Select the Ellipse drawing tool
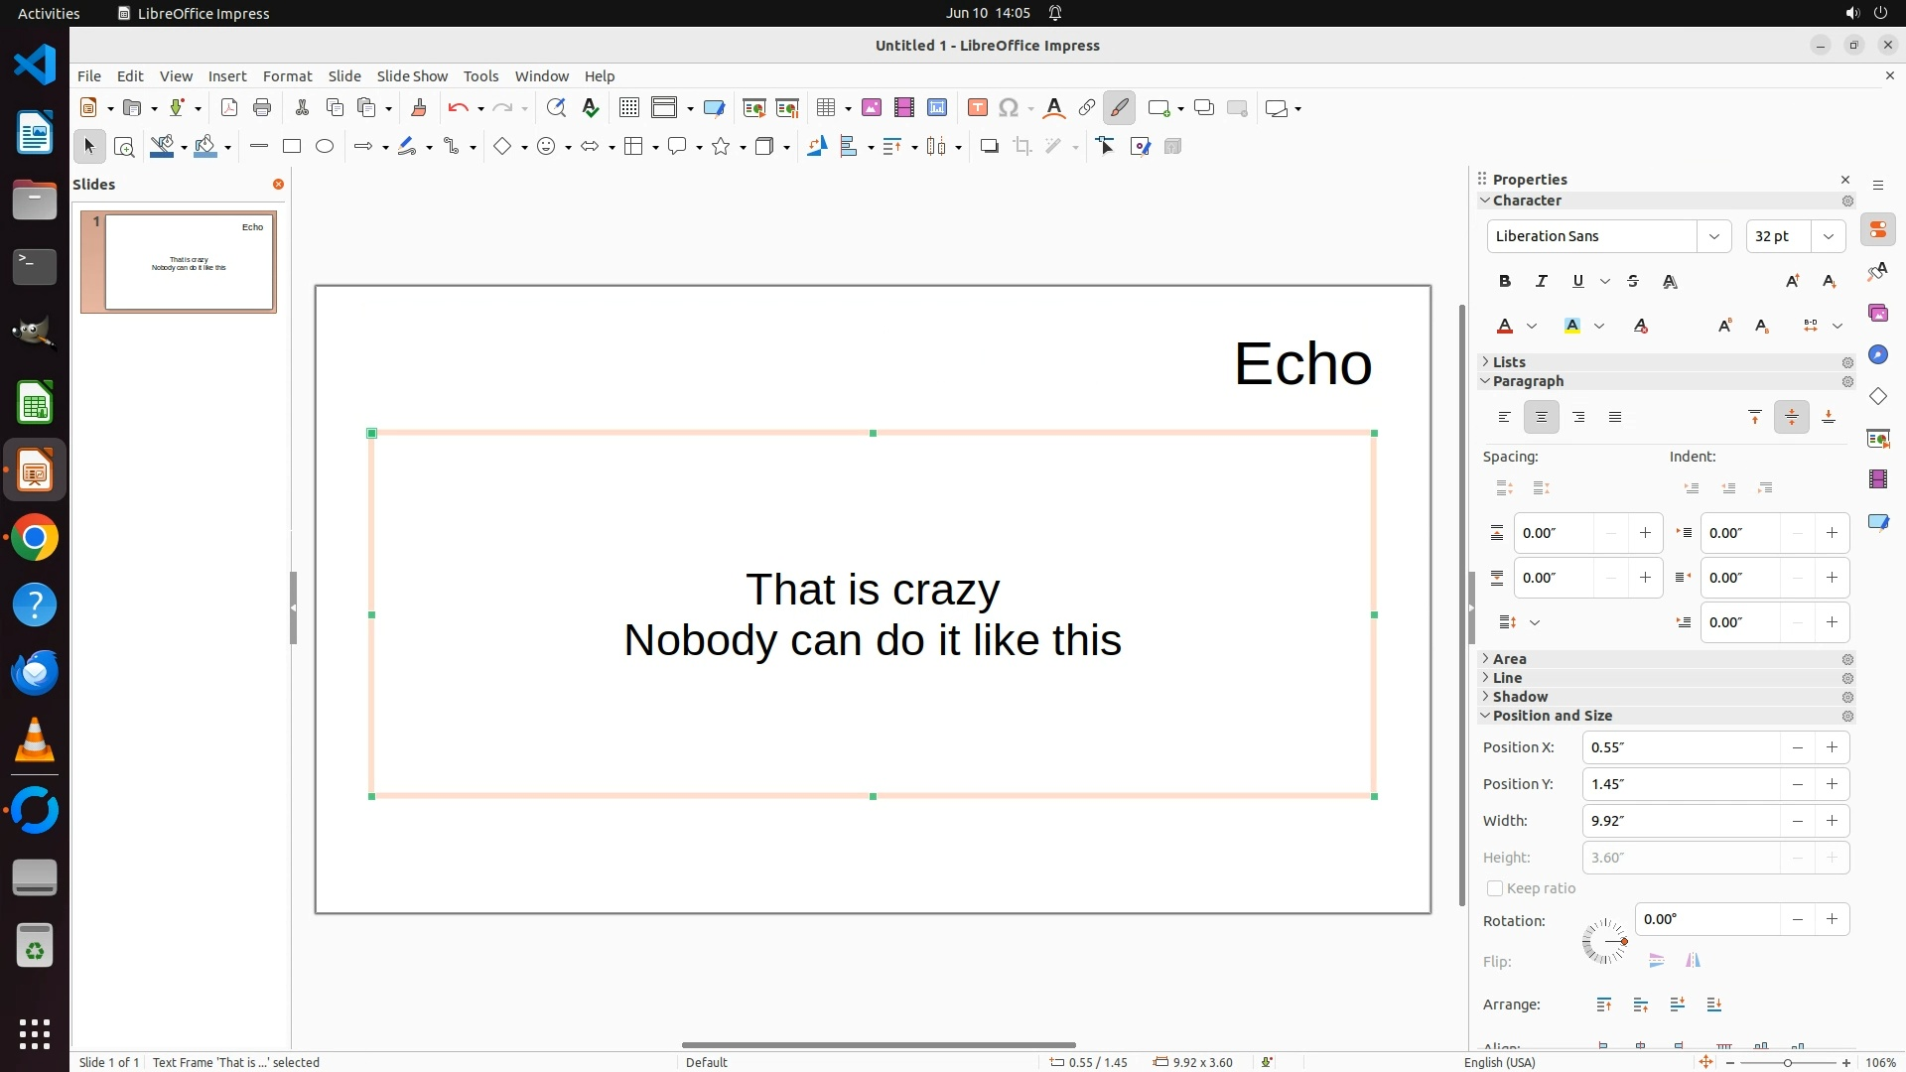This screenshot has width=1906, height=1072. point(325,147)
